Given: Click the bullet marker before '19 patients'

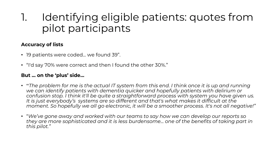Looking at the screenshot, I should tap(22, 55).
